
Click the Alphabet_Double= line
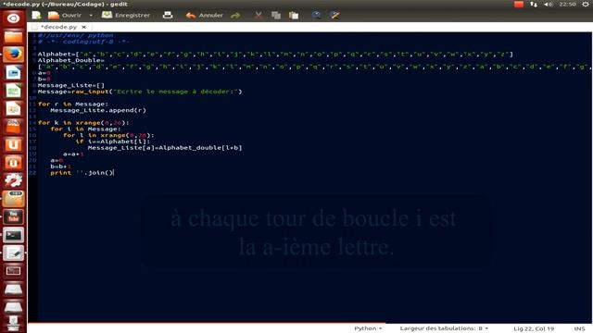point(70,60)
